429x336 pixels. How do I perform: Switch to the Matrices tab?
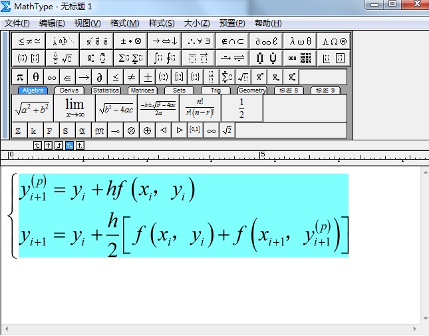pyautogui.click(x=142, y=90)
